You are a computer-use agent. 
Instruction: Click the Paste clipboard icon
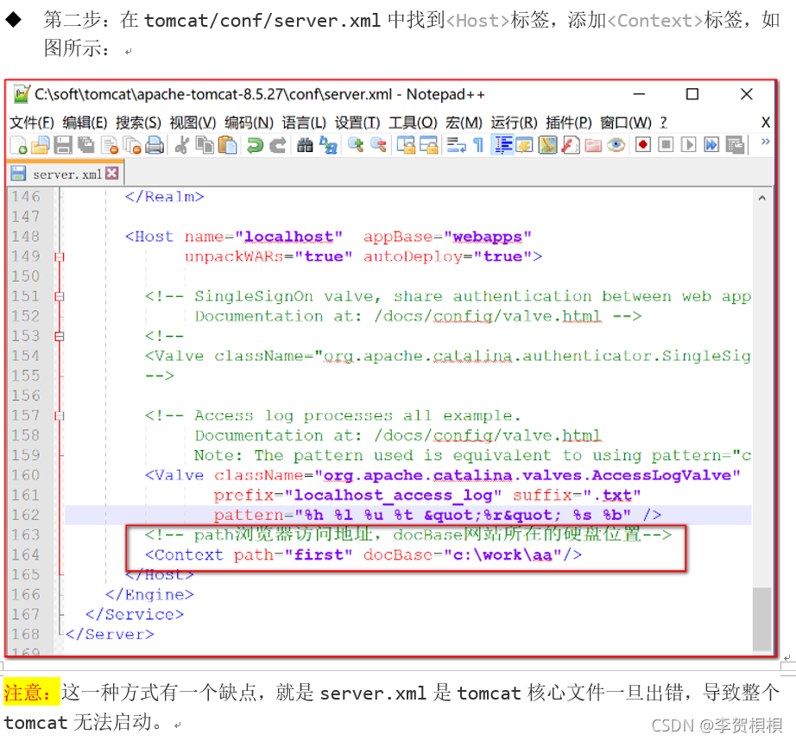click(227, 145)
